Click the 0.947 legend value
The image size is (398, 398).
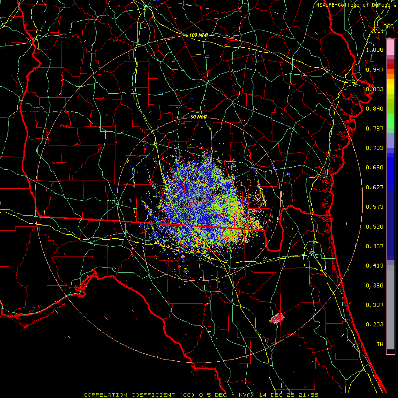pyautogui.click(x=375, y=69)
